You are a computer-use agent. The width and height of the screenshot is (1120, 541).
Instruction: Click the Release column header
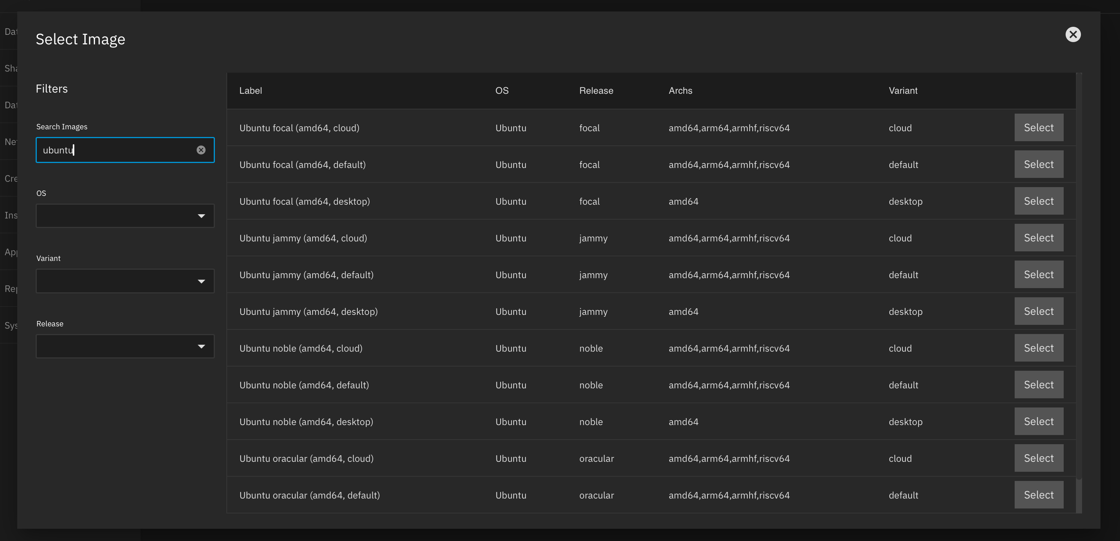596,91
